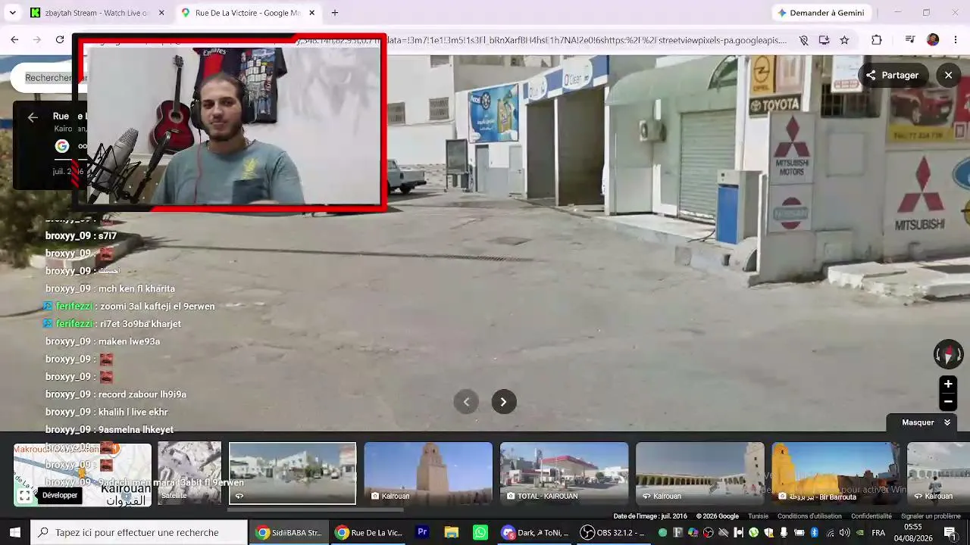Open the Confidentialité link
970x545 pixels.
871,516
